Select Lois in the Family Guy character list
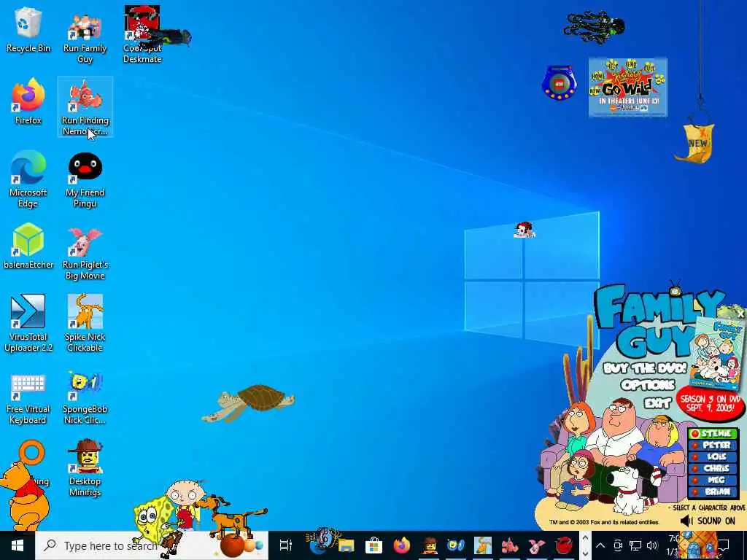The width and height of the screenshot is (747, 560). point(713,456)
